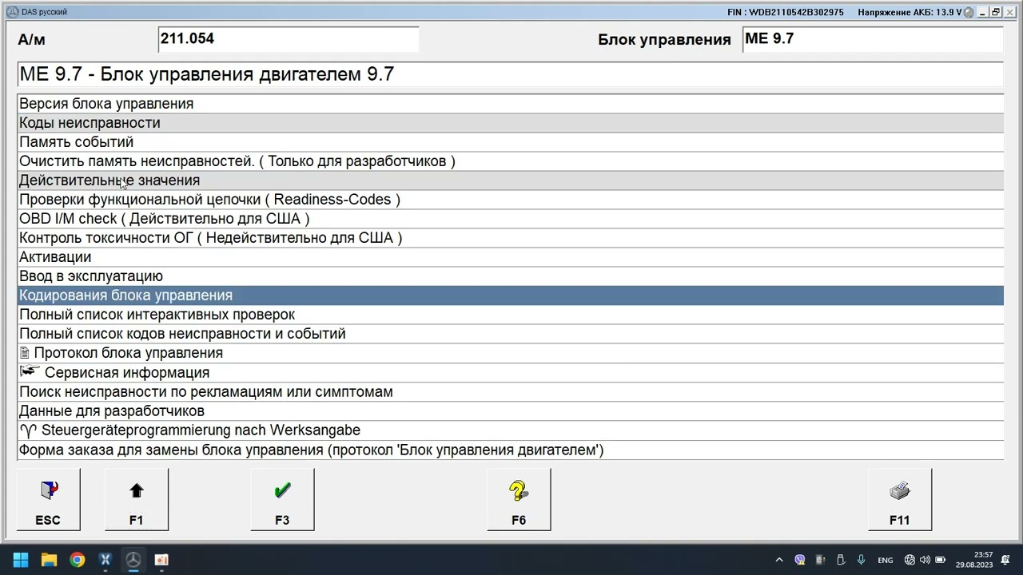The width and height of the screenshot is (1023, 575).
Task: Print using the F11 printer icon
Action: (x=899, y=500)
